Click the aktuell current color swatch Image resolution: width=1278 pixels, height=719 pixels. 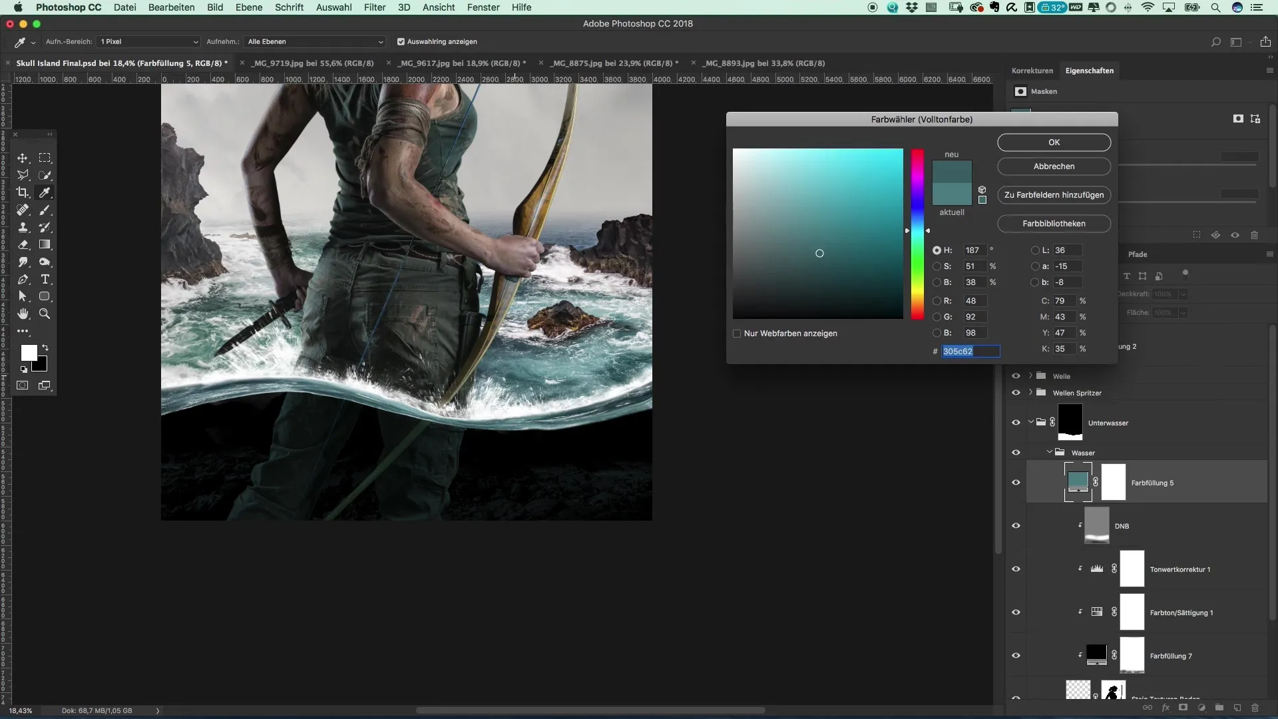[x=952, y=194]
